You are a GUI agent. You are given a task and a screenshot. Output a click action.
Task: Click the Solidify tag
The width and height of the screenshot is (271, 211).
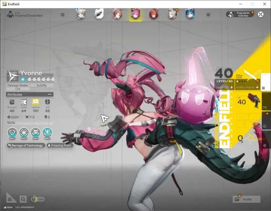pyautogui.click(x=42, y=85)
